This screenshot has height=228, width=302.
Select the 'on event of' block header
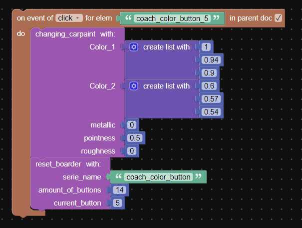pos(35,18)
